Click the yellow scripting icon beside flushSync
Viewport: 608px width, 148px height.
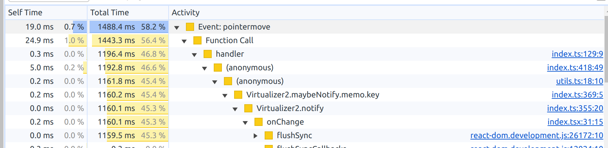[269, 135]
